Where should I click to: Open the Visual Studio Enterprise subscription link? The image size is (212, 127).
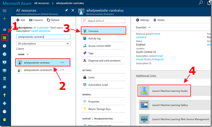(150, 59)
